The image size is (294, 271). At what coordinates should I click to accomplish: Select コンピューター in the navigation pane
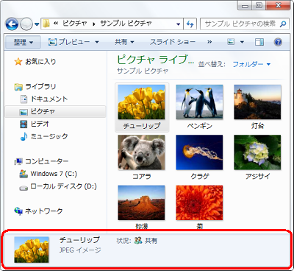click(x=46, y=161)
